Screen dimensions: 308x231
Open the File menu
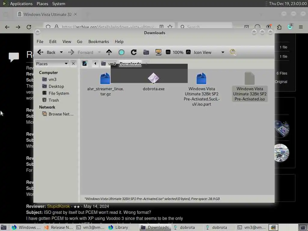click(x=40, y=42)
